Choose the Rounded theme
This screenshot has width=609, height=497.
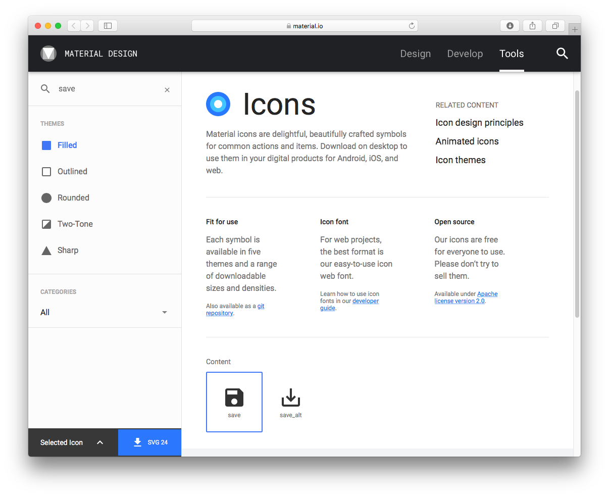pos(66,198)
